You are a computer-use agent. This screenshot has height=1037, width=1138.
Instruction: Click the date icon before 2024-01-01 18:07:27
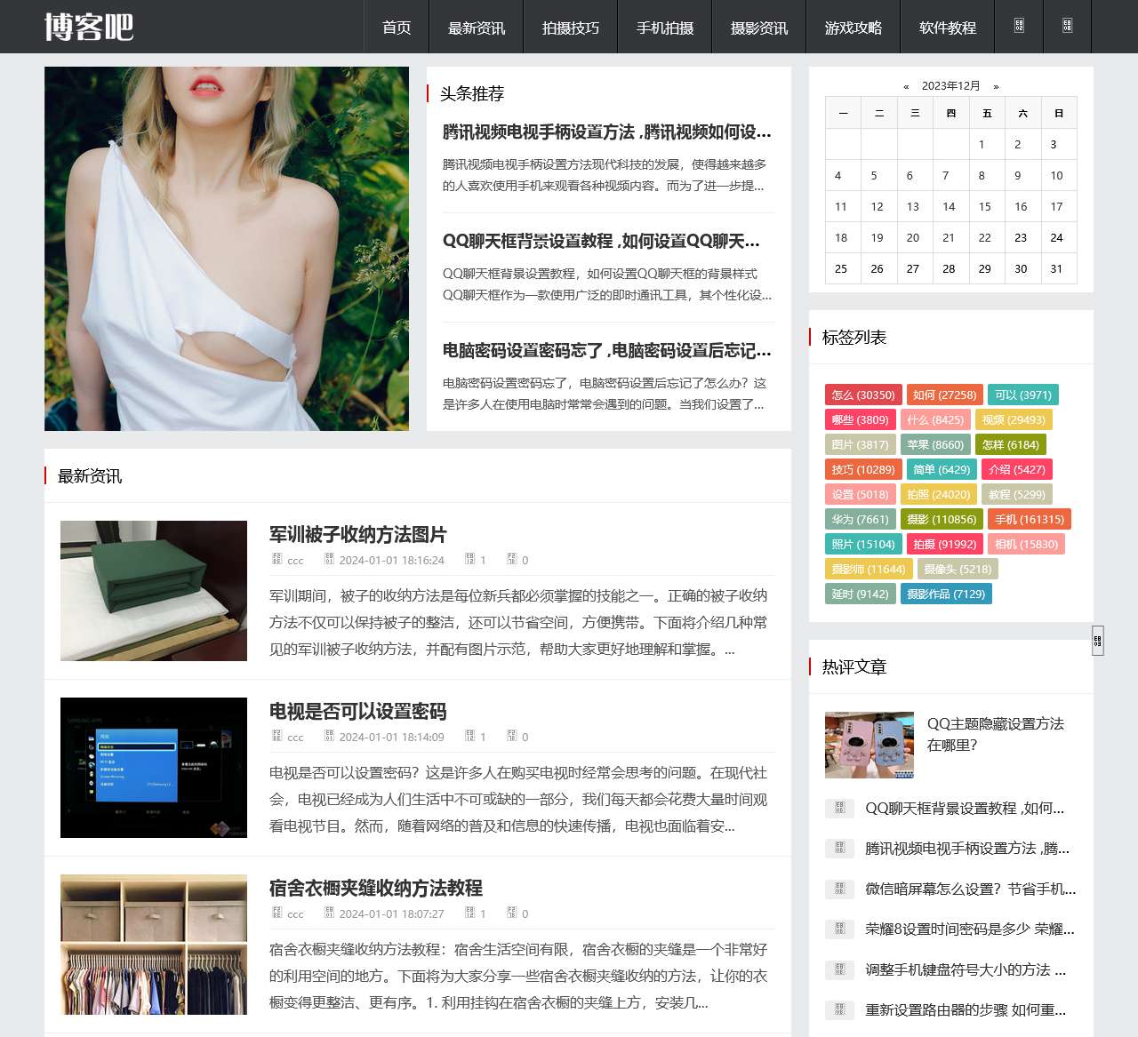click(x=329, y=913)
